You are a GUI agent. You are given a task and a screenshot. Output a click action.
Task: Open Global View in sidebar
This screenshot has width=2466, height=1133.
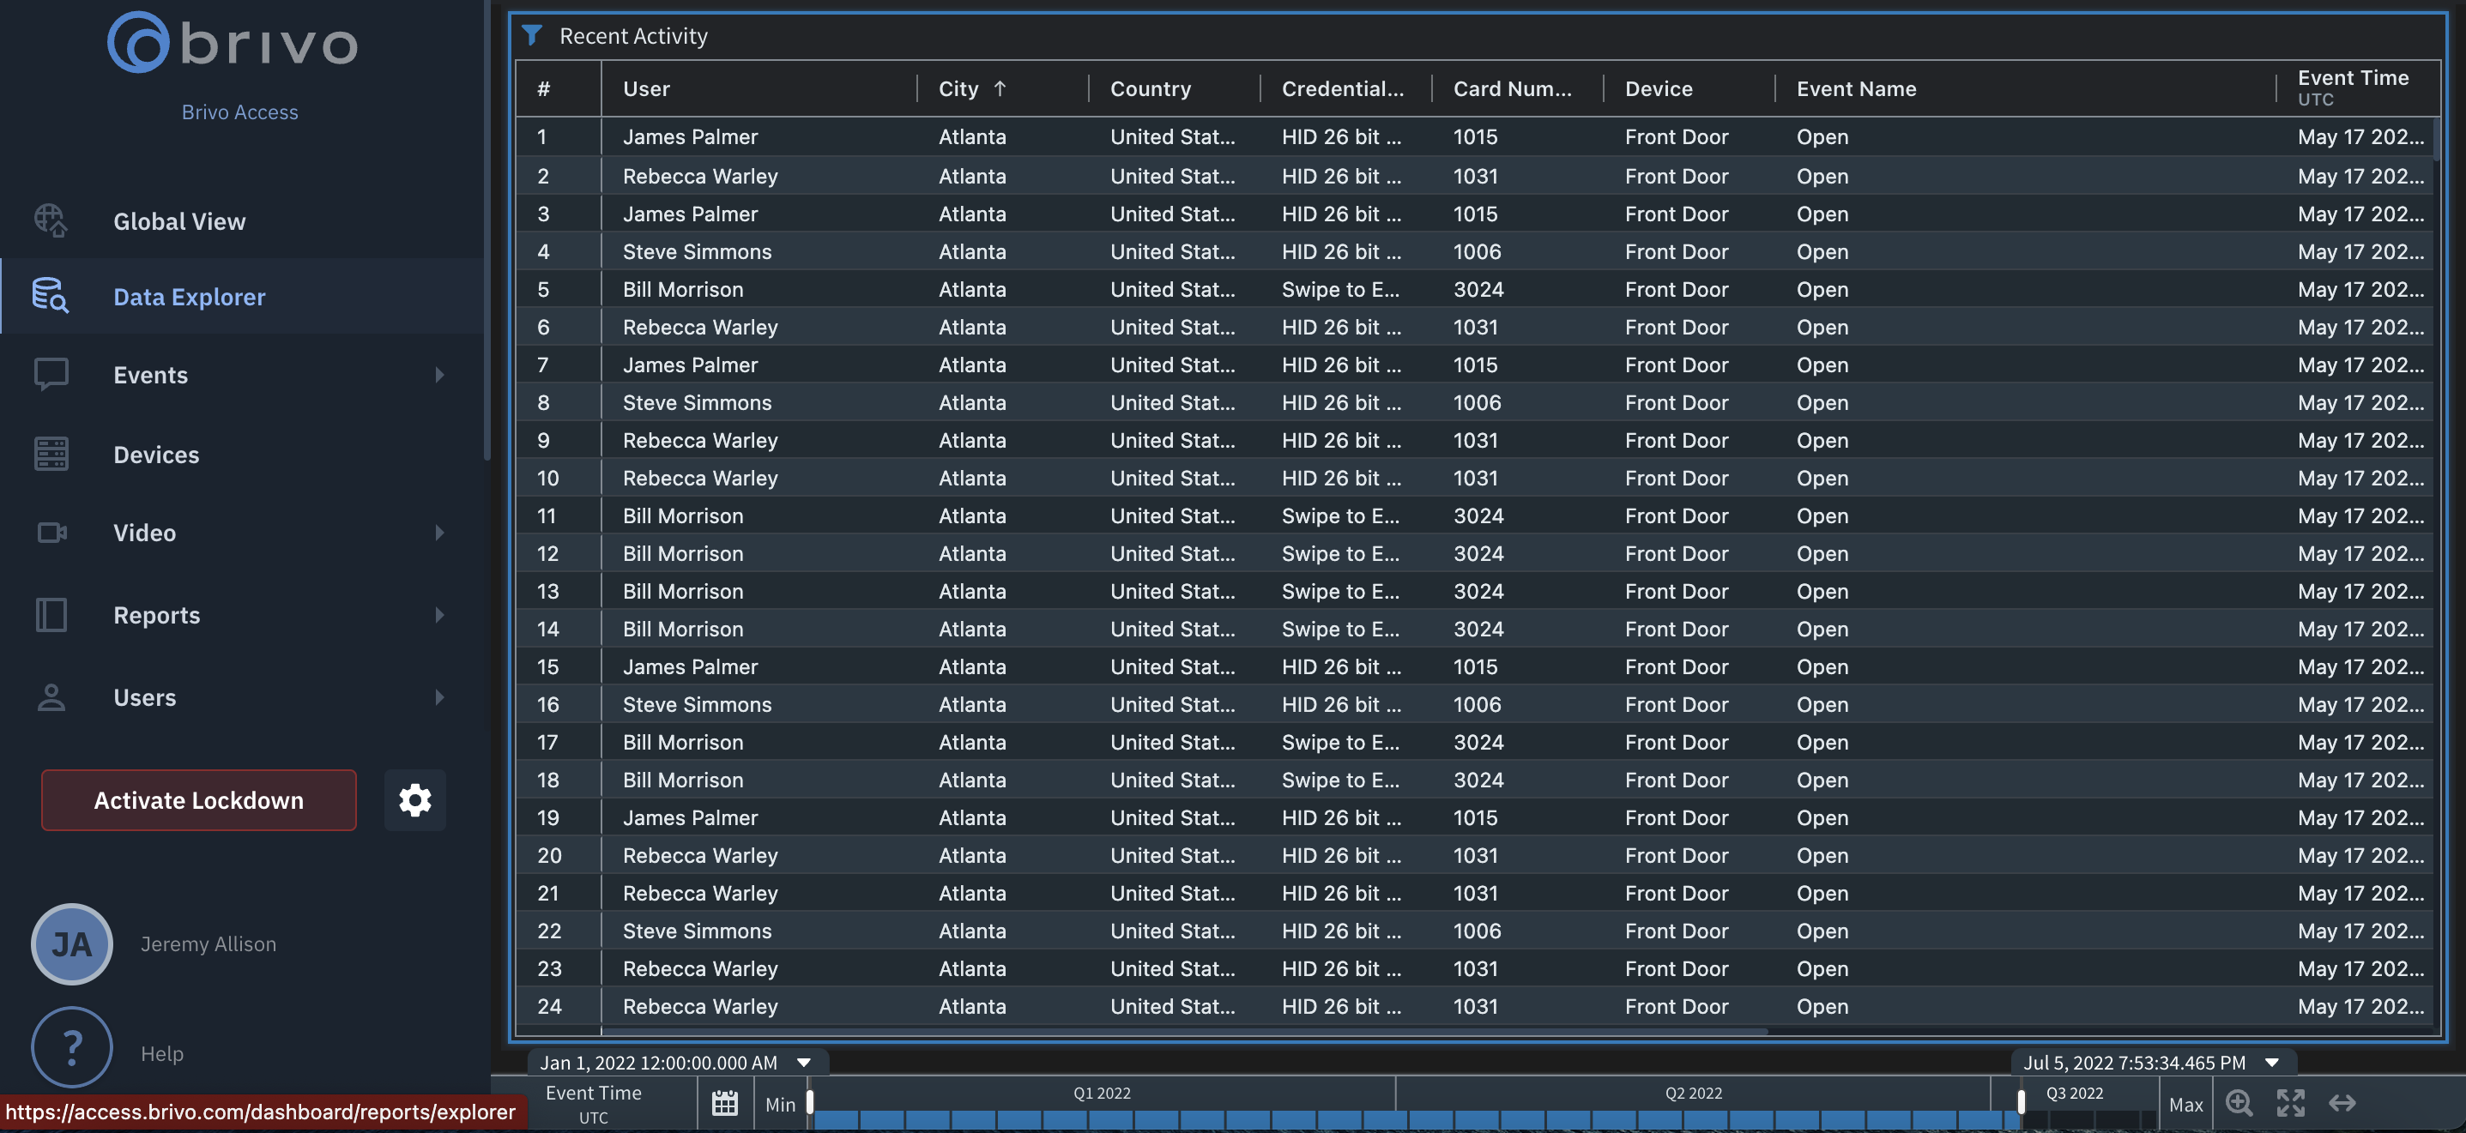[242, 221]
